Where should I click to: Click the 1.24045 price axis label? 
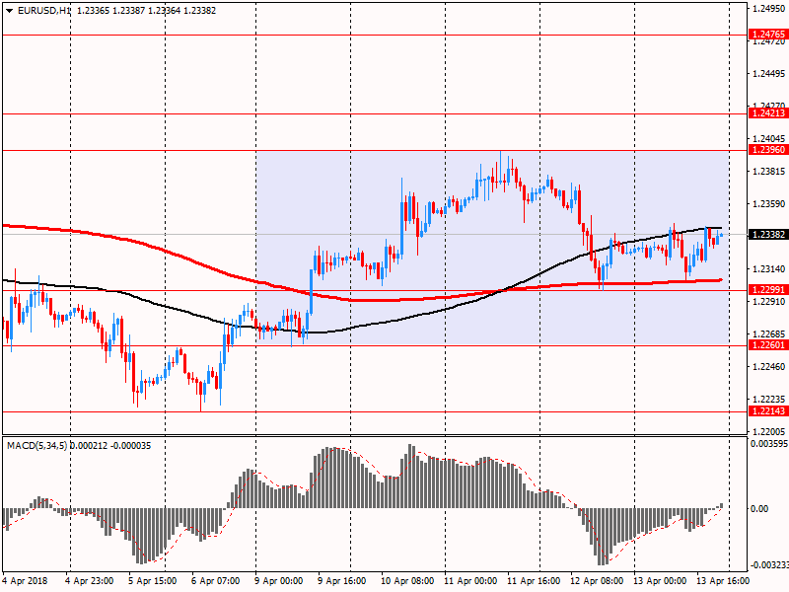coord(769,138)
